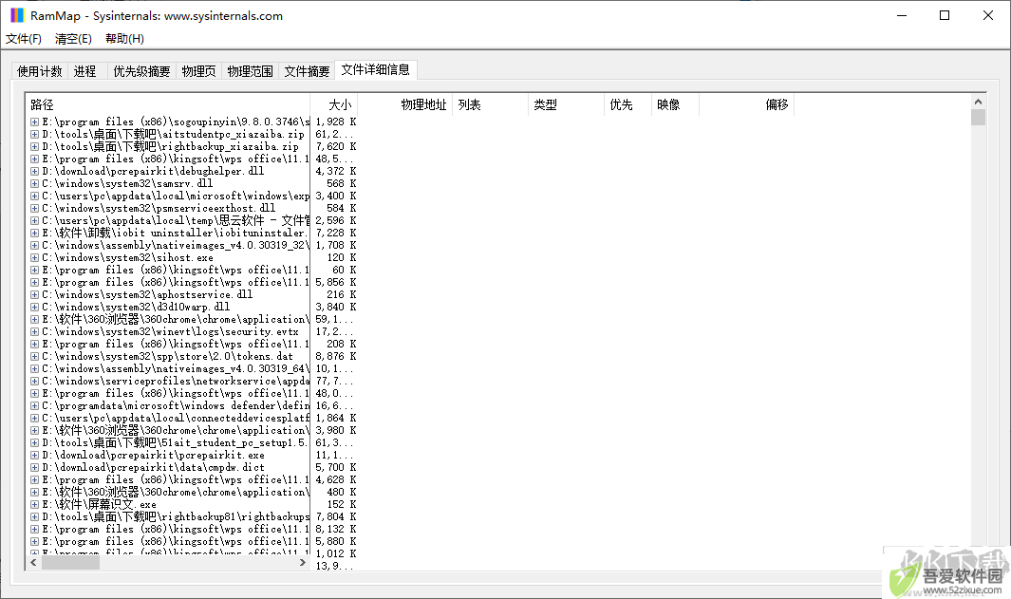Select the nativeimages_v4.0.30319_64 path row

pos(176,369)
